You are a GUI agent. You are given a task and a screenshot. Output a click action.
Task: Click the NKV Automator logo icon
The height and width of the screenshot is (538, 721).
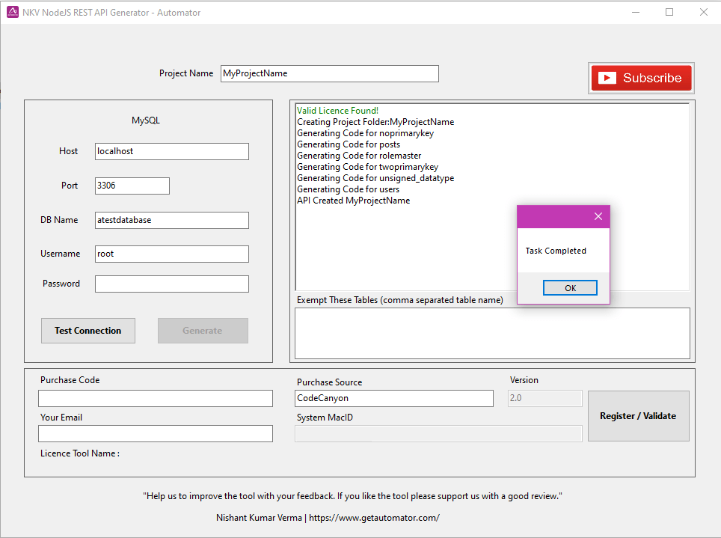point(11,11)
